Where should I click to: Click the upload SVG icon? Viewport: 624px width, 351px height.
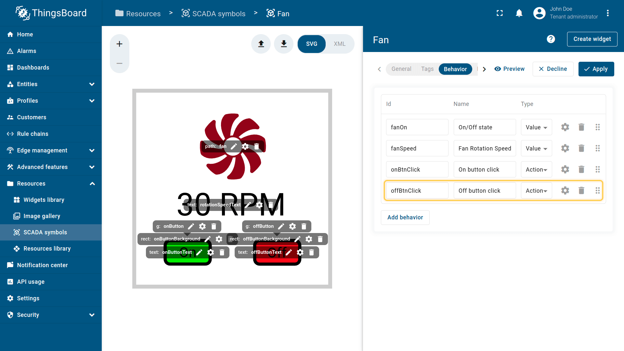coord(261,44)
